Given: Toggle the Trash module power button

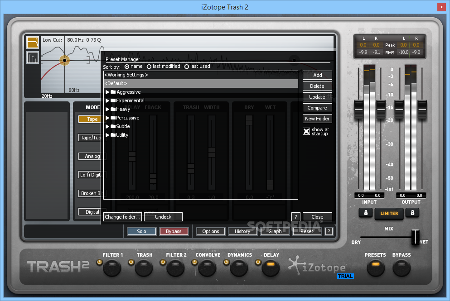Looking at the screenshot, I should click(x=131, y=262).
